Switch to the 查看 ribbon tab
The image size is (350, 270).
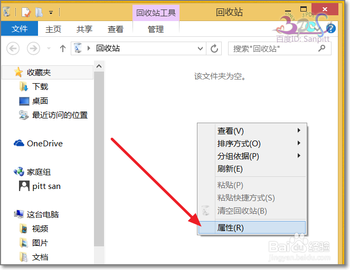116,29
